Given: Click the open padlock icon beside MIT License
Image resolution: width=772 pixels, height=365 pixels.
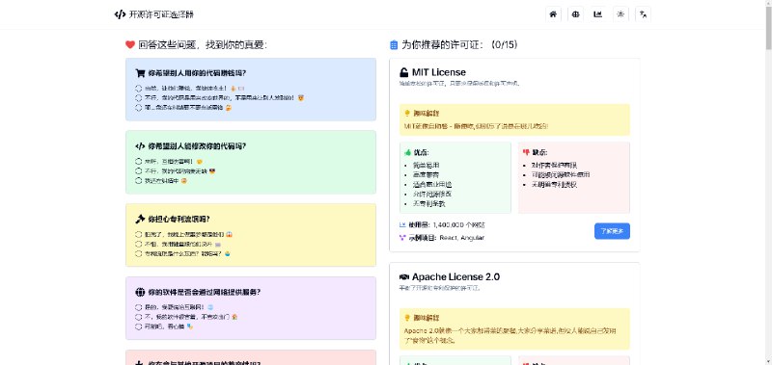Looking at the screenshot, I should [x=403, y=72].
